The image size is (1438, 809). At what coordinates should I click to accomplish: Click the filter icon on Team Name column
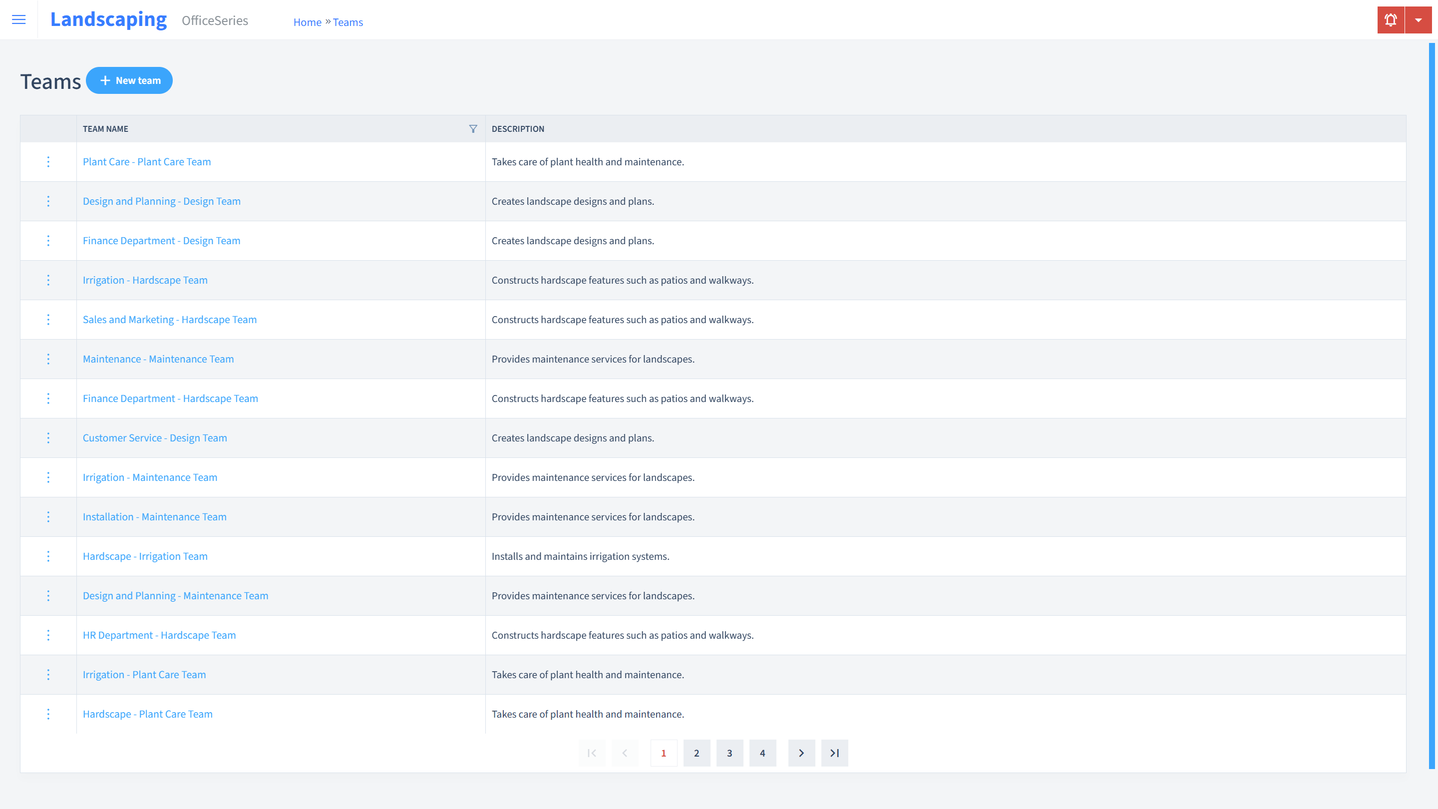(x=473, y=128)
